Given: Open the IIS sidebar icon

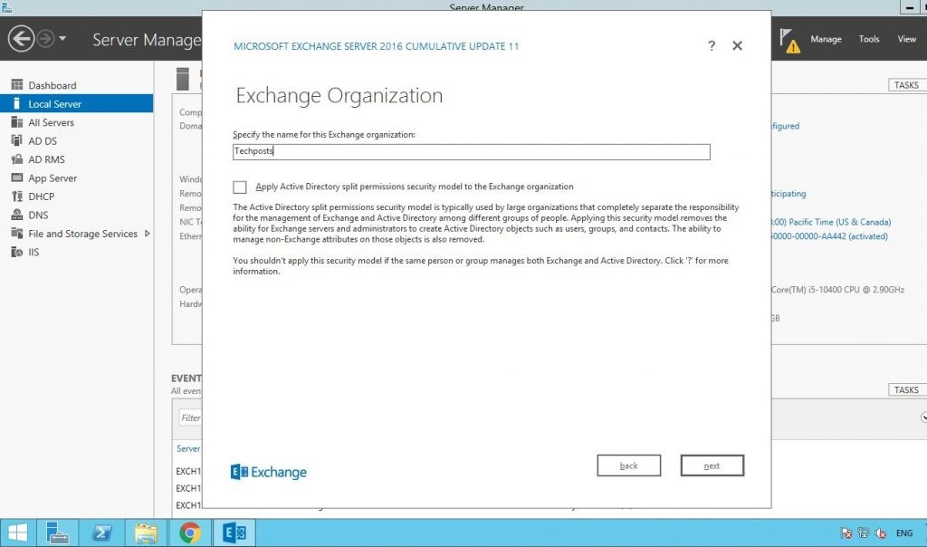Looking at the screenshot, I should pos(17,252).
